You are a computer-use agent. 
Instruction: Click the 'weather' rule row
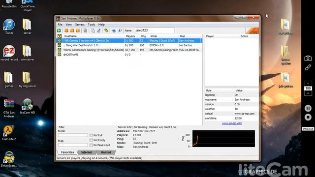click(231, 109)
